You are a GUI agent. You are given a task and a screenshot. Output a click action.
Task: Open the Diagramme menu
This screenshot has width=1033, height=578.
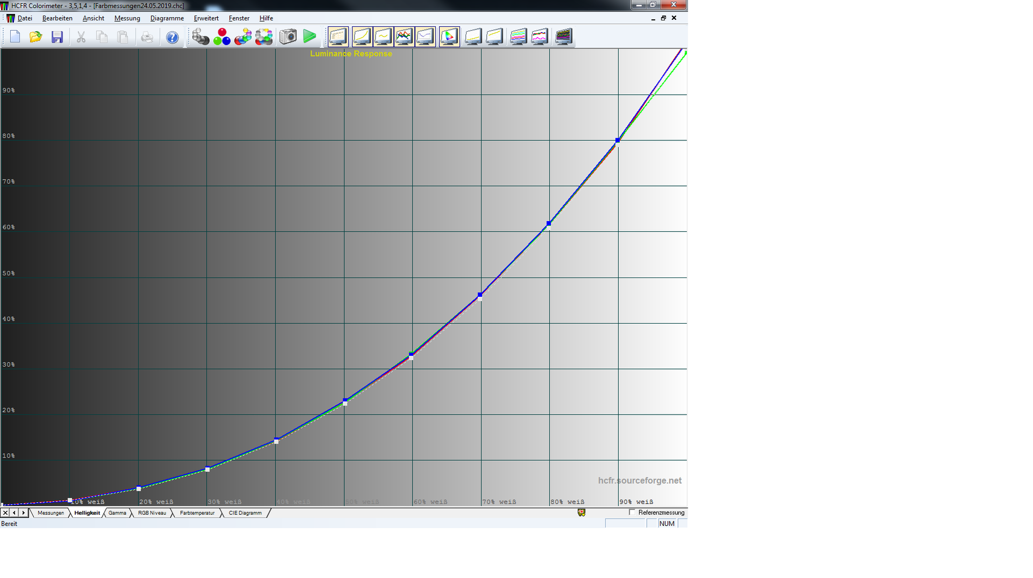coord(167,18)
